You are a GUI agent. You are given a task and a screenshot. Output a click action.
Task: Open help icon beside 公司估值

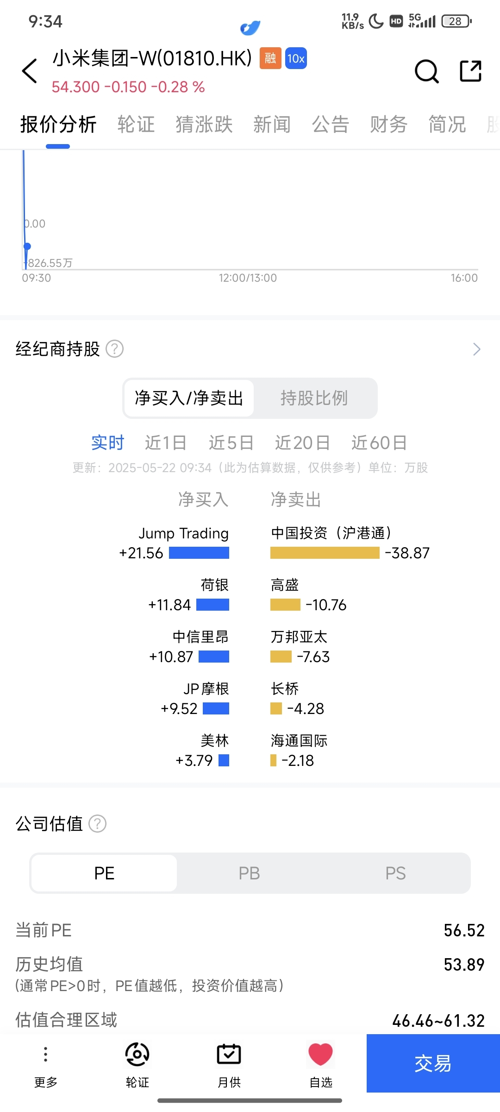[98, 824]
